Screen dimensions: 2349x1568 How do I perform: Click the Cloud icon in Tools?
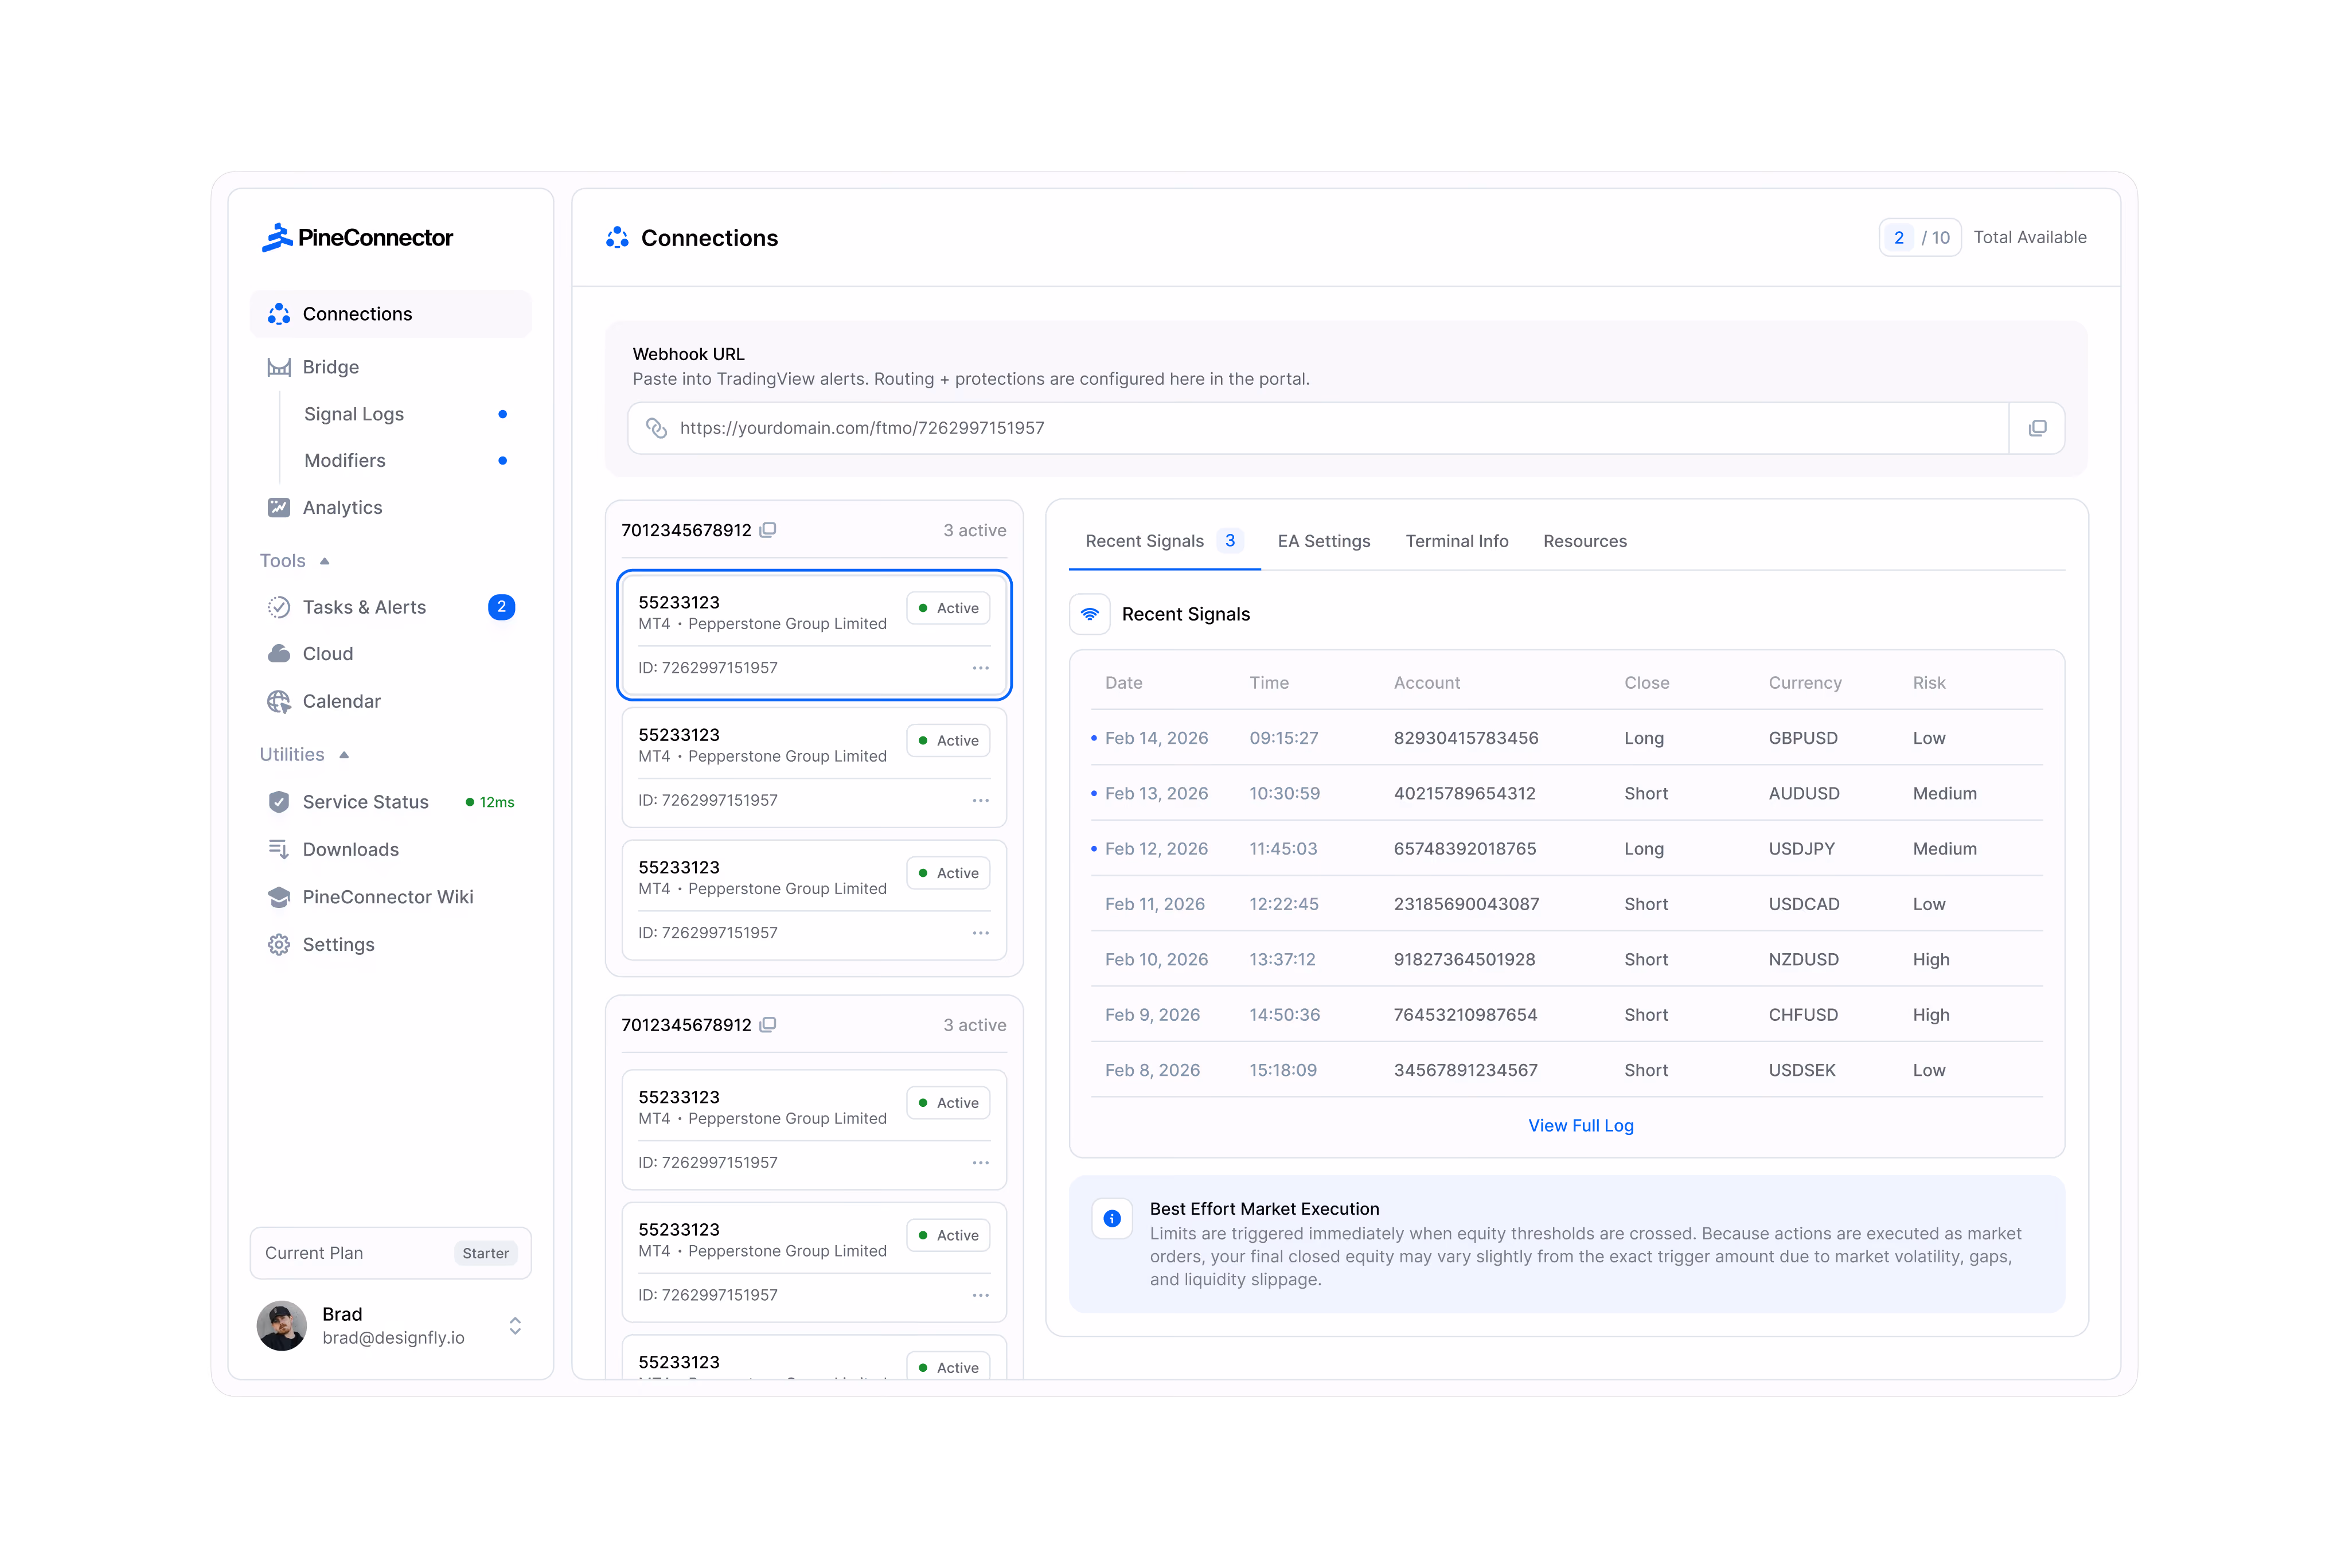click(x=279, y=654)
